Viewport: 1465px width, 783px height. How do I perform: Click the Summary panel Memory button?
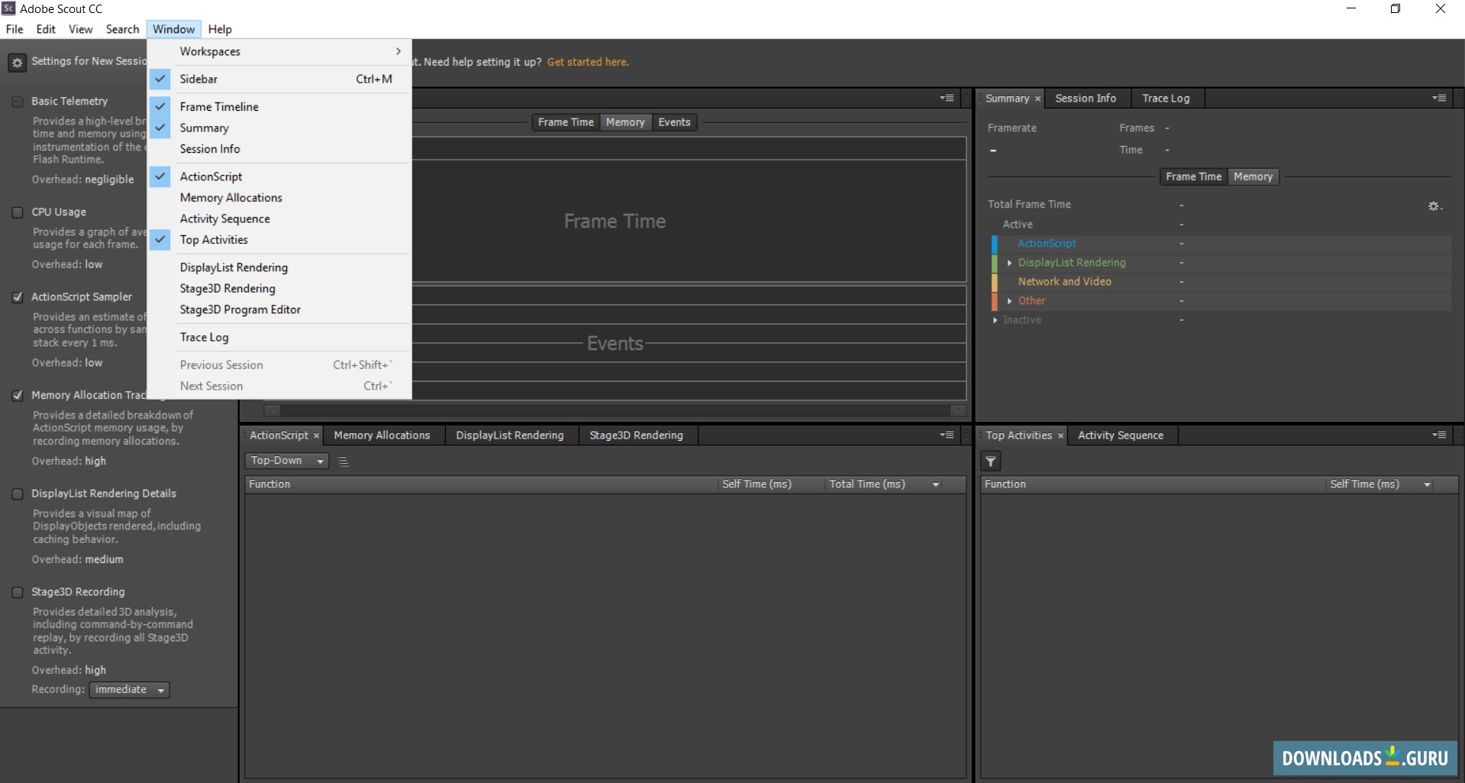click(1253, 176)
